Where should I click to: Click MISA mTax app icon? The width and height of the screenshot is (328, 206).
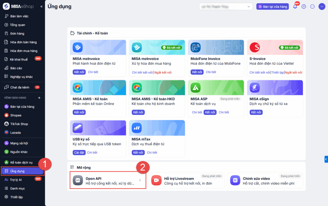point(137,128)
